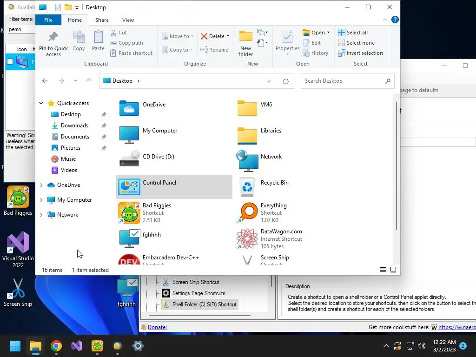Image resolution: width=476 pixels, height=357 pixels.
Task: Switch to details view layout
Action: click(383, 270)
